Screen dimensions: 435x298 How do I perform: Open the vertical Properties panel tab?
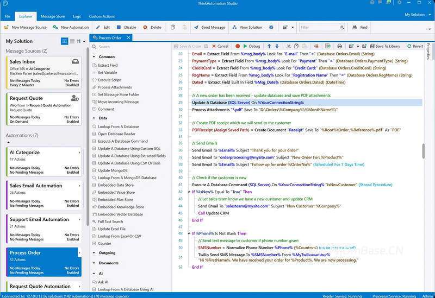coord(428,51)
